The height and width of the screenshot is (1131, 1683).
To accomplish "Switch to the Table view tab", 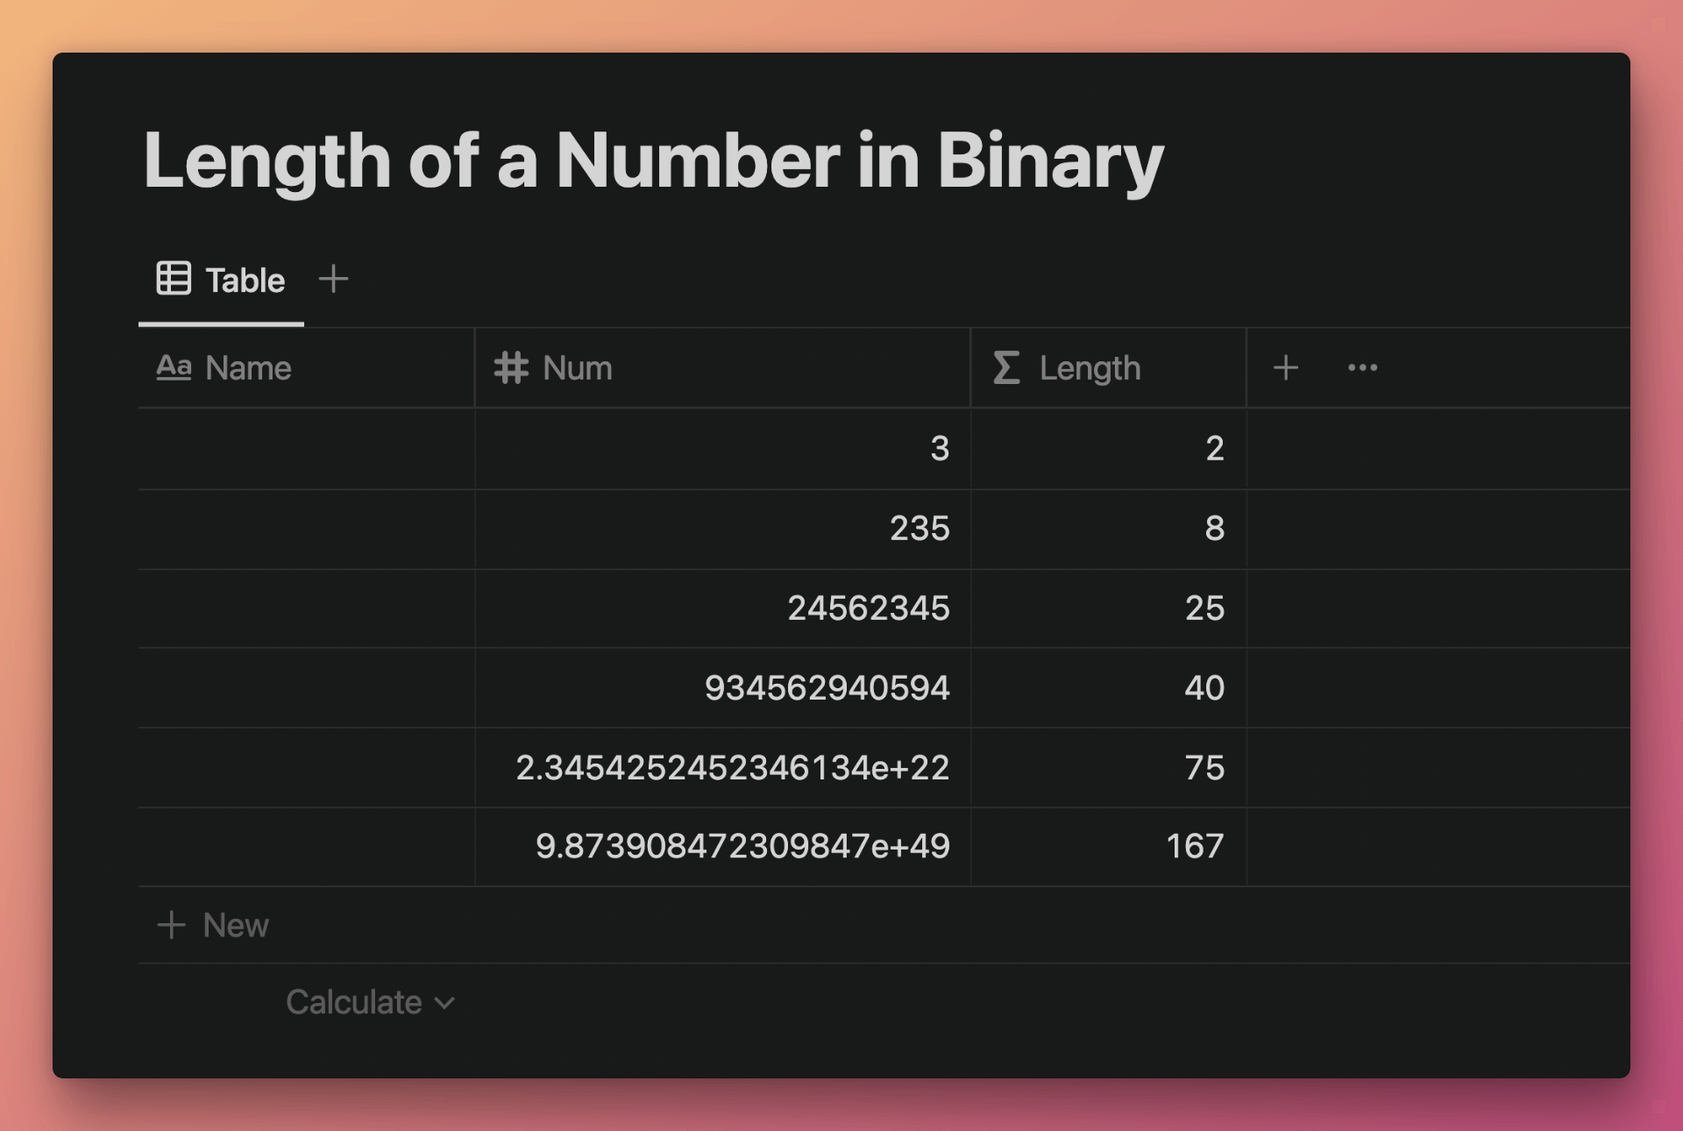I will (221, 280).
